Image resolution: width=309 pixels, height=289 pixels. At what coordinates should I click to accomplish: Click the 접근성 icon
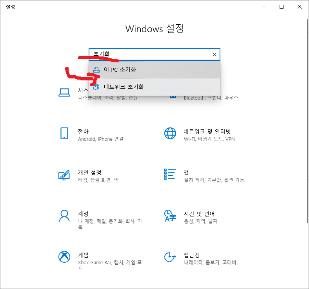coord(170,257)
